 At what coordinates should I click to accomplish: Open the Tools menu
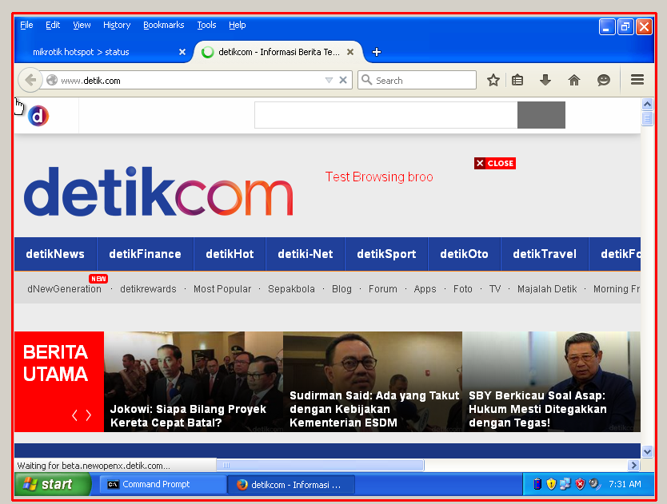(206, 25)
